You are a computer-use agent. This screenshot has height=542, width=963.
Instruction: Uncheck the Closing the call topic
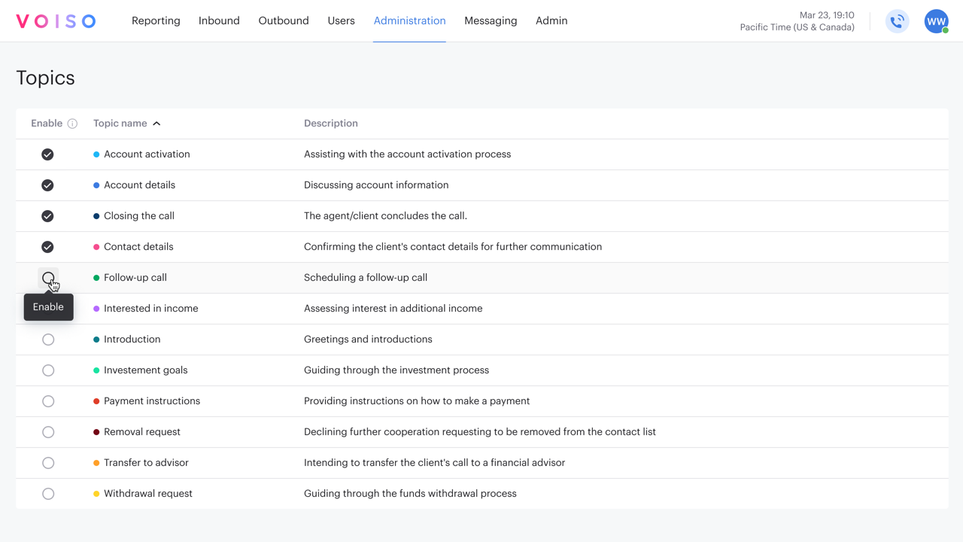[47, 216]
